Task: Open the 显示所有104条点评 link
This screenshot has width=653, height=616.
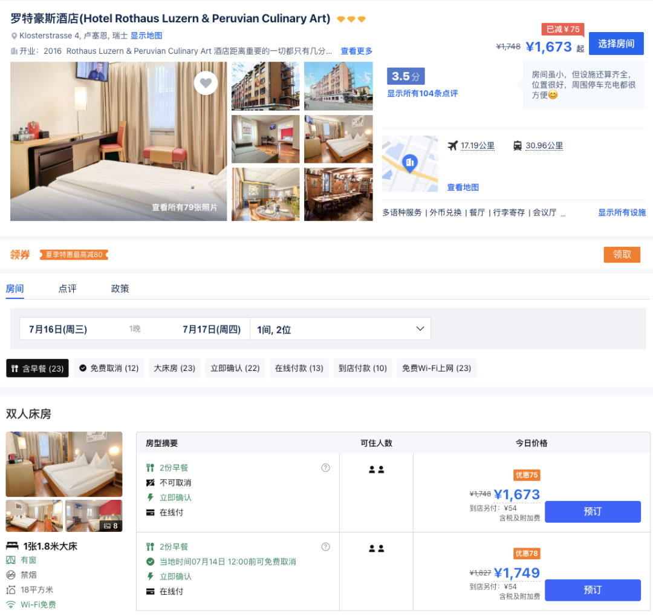Action: coord(422,94)
